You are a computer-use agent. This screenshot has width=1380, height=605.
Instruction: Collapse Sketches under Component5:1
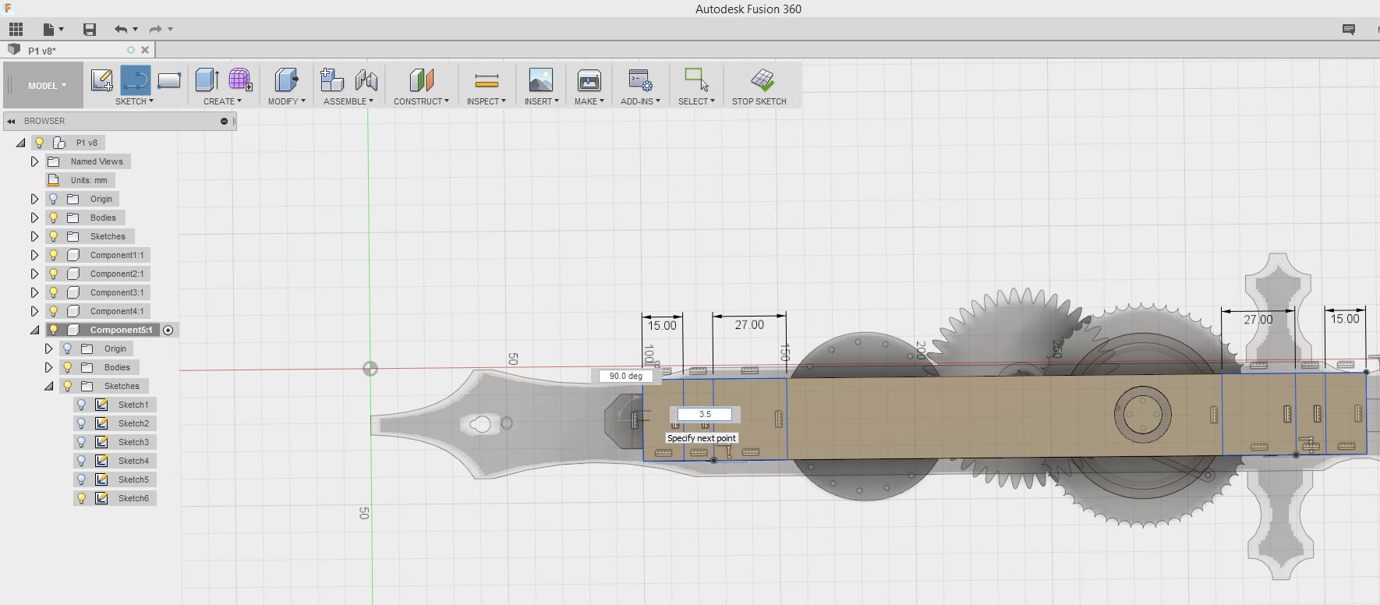click(48, 386)
